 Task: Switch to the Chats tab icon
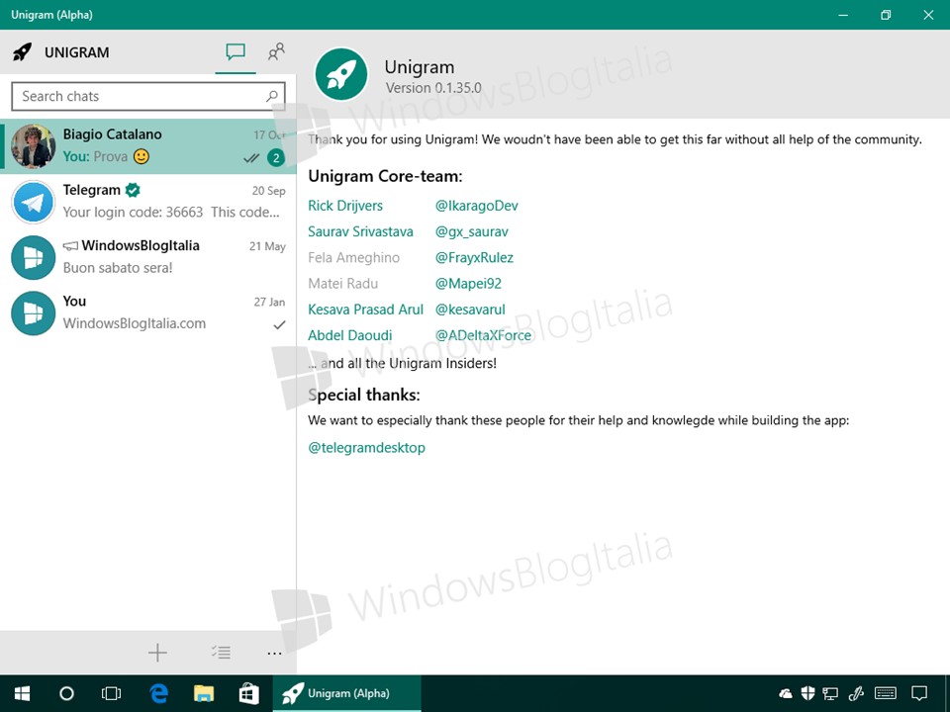point(236,52)
